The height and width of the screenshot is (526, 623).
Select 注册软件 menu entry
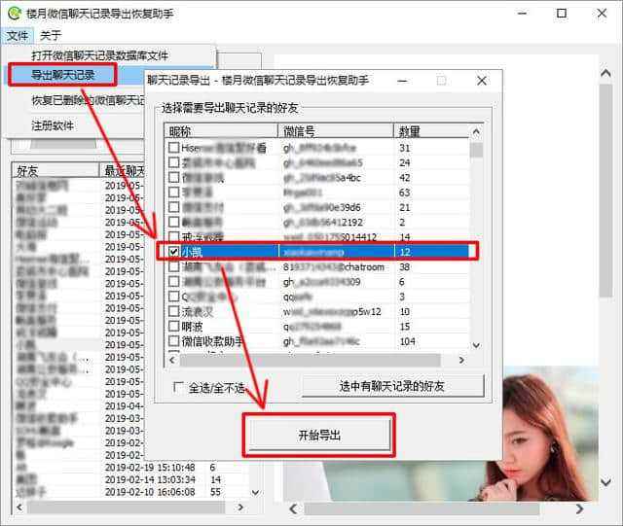tap(53, 125)
